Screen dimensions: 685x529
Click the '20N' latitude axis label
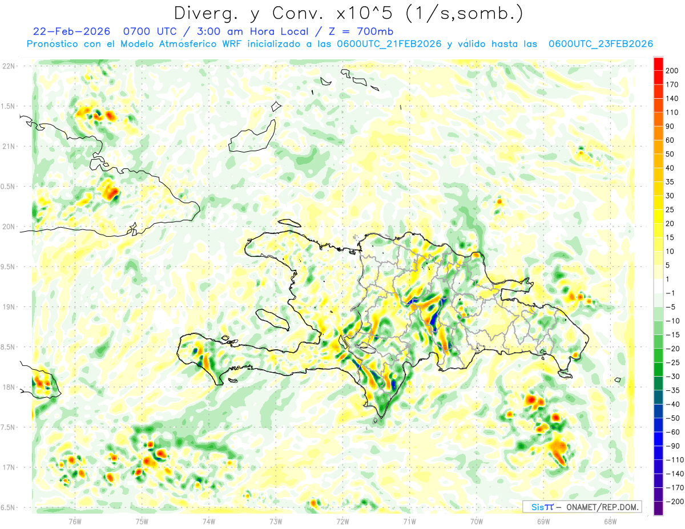9,227
